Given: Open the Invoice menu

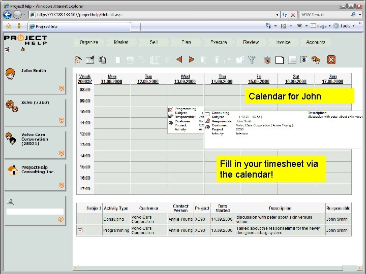Looking at the screenshot, I should click(x=283, y=42).
